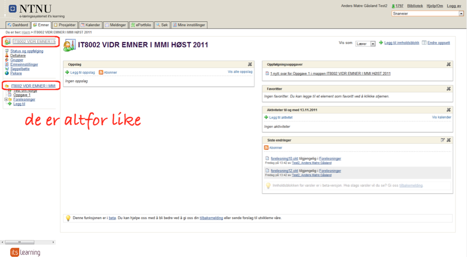Open the Forelesninger folder
The image size is (467, 257).
pyautogui.click(x=24, y=99)
